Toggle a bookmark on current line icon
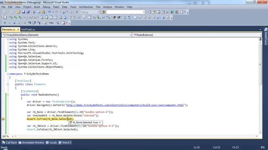Screen dimensions: 268x150 tap(135, 17)
